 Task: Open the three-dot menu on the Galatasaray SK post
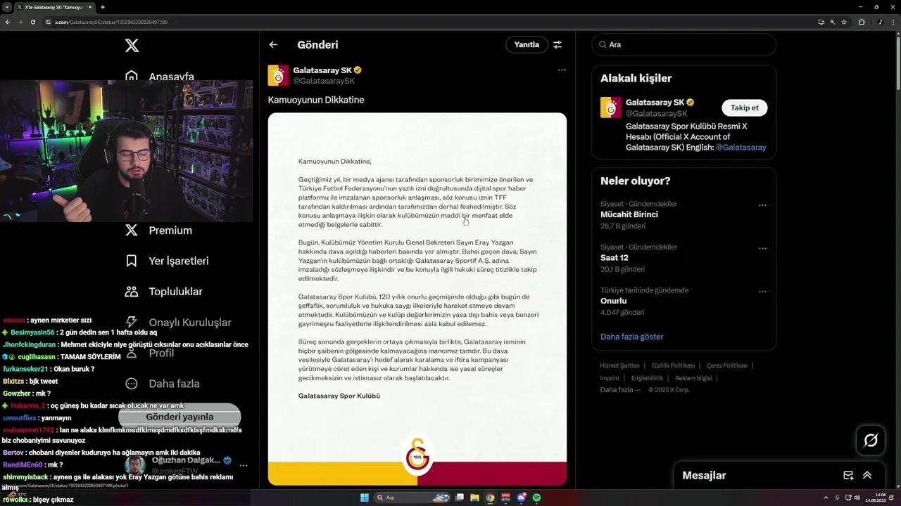(562, 70)
